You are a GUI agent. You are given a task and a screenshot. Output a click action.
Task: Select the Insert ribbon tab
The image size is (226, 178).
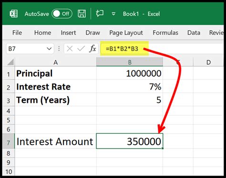pos(68,33)
